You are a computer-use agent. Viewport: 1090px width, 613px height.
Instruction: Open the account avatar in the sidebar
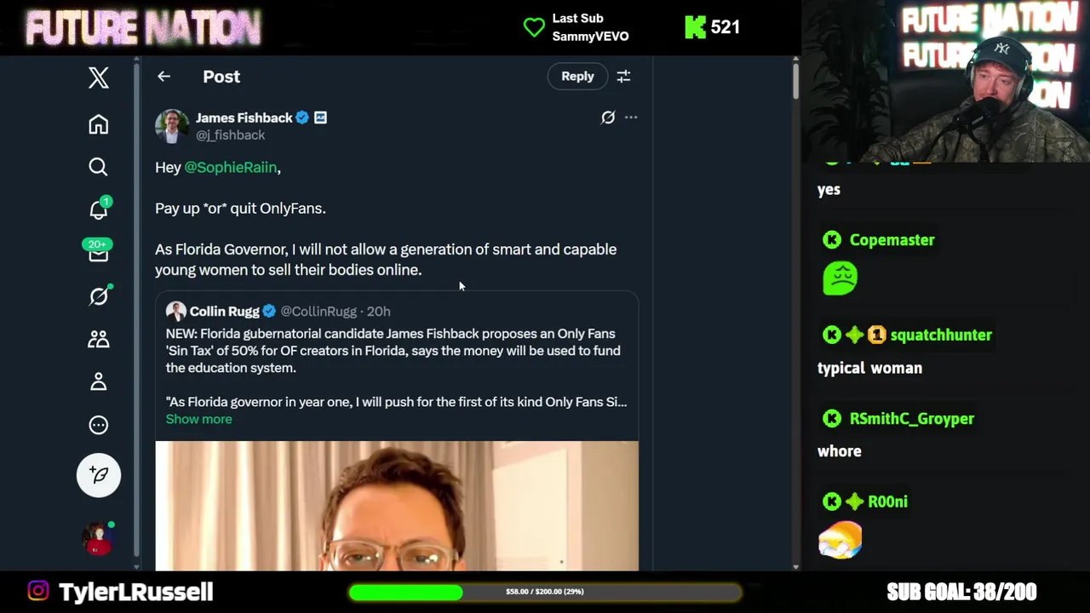point(98,539)
